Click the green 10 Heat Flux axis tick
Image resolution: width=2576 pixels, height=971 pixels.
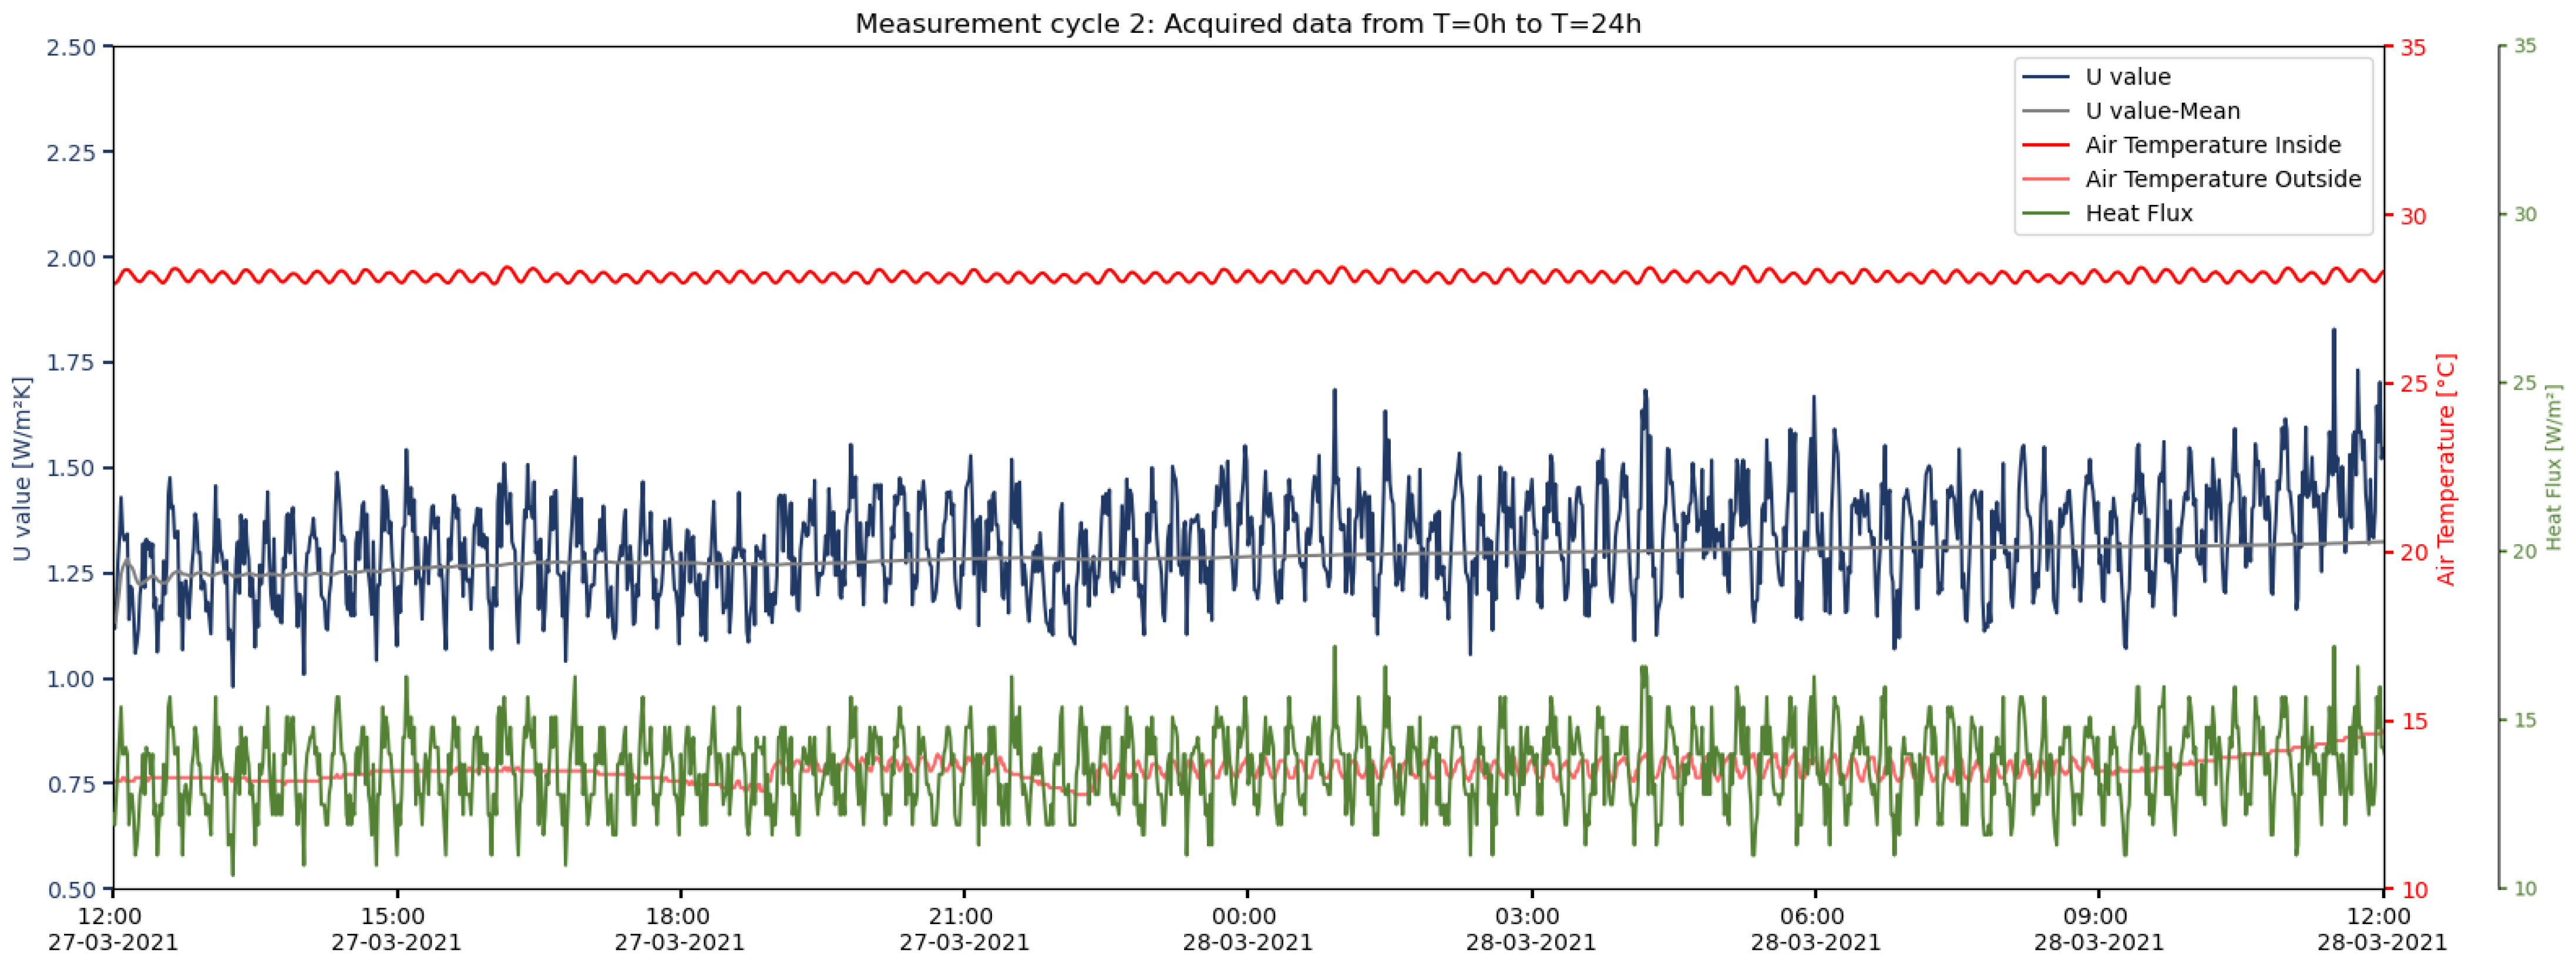pyautogui.click(x=2525, y=889)
